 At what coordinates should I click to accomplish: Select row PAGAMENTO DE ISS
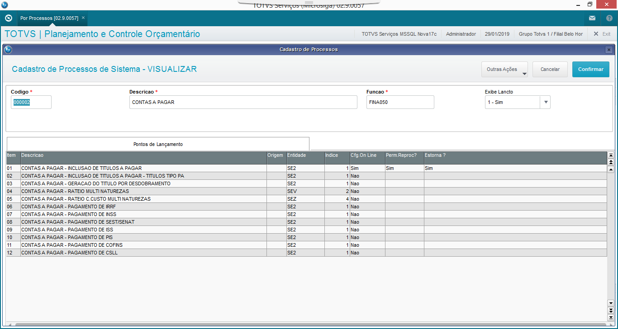click(306, 230)
